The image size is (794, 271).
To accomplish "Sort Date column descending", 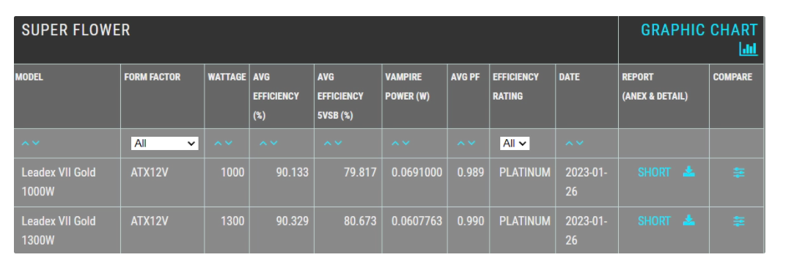I will (579, 144).
